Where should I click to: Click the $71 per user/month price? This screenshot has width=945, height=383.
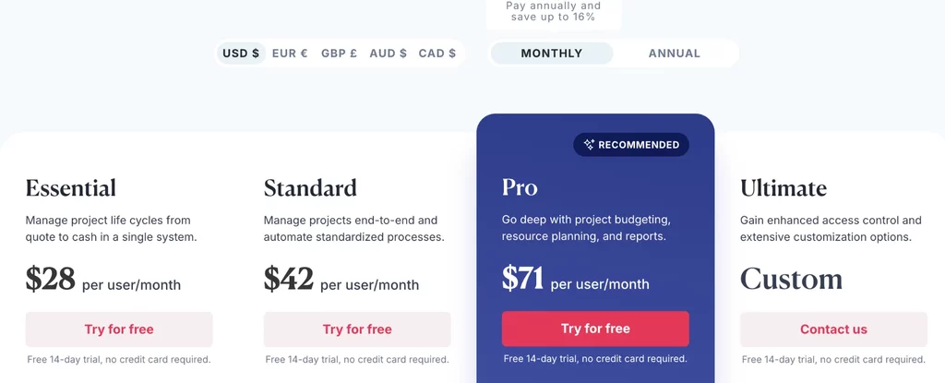[x=576, y=280]
